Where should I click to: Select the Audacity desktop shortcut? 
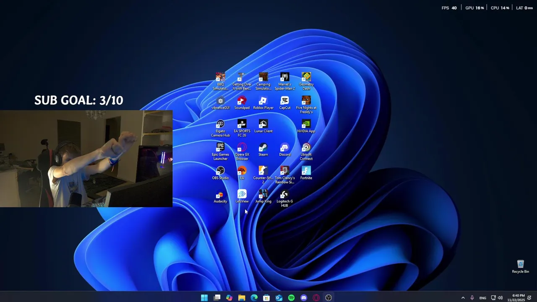220,197
